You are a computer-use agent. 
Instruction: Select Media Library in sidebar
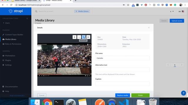(x=11, y=39)
